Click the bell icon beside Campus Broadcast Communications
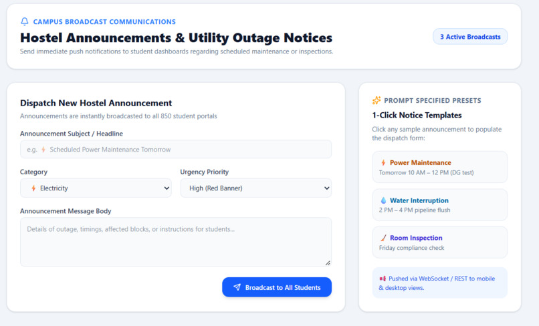Screen dimensions: 539x326 [x=24, y=21]
